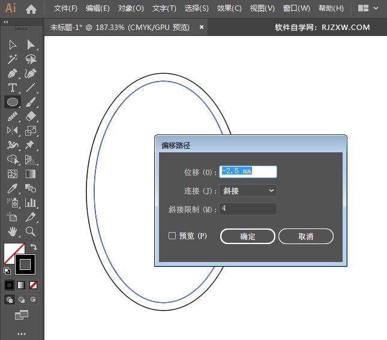
Task: Open the 文字(T) menu
Action: [164, 8]
